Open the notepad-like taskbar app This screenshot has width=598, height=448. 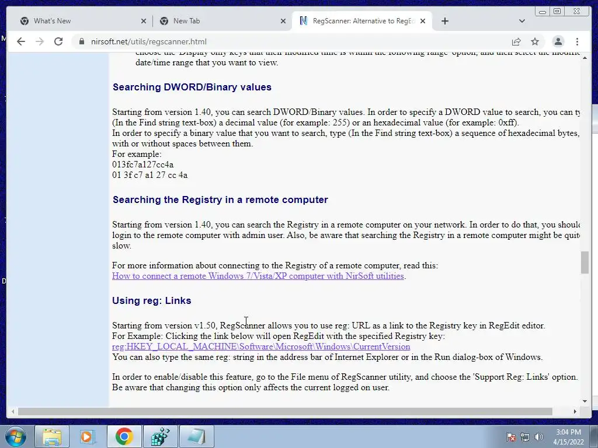[196, 436]
